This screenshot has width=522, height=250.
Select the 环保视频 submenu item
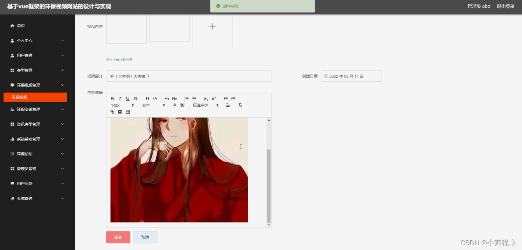pos(35,97)
